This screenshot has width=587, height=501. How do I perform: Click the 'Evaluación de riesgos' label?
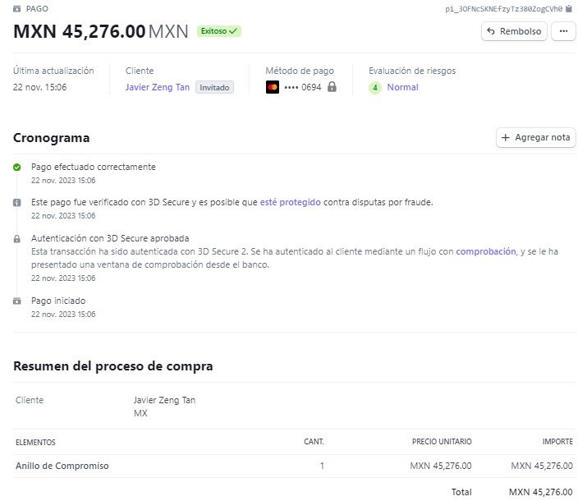tap(412, 71)
